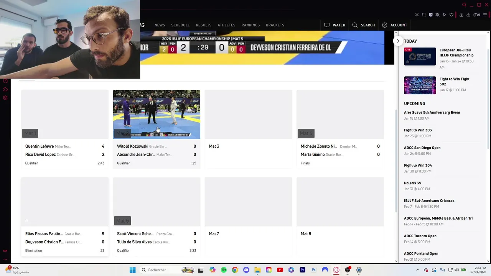This screenshot has height=276, width=491.
Task: Click the Mat 7 label
Action: click(214, 233)
